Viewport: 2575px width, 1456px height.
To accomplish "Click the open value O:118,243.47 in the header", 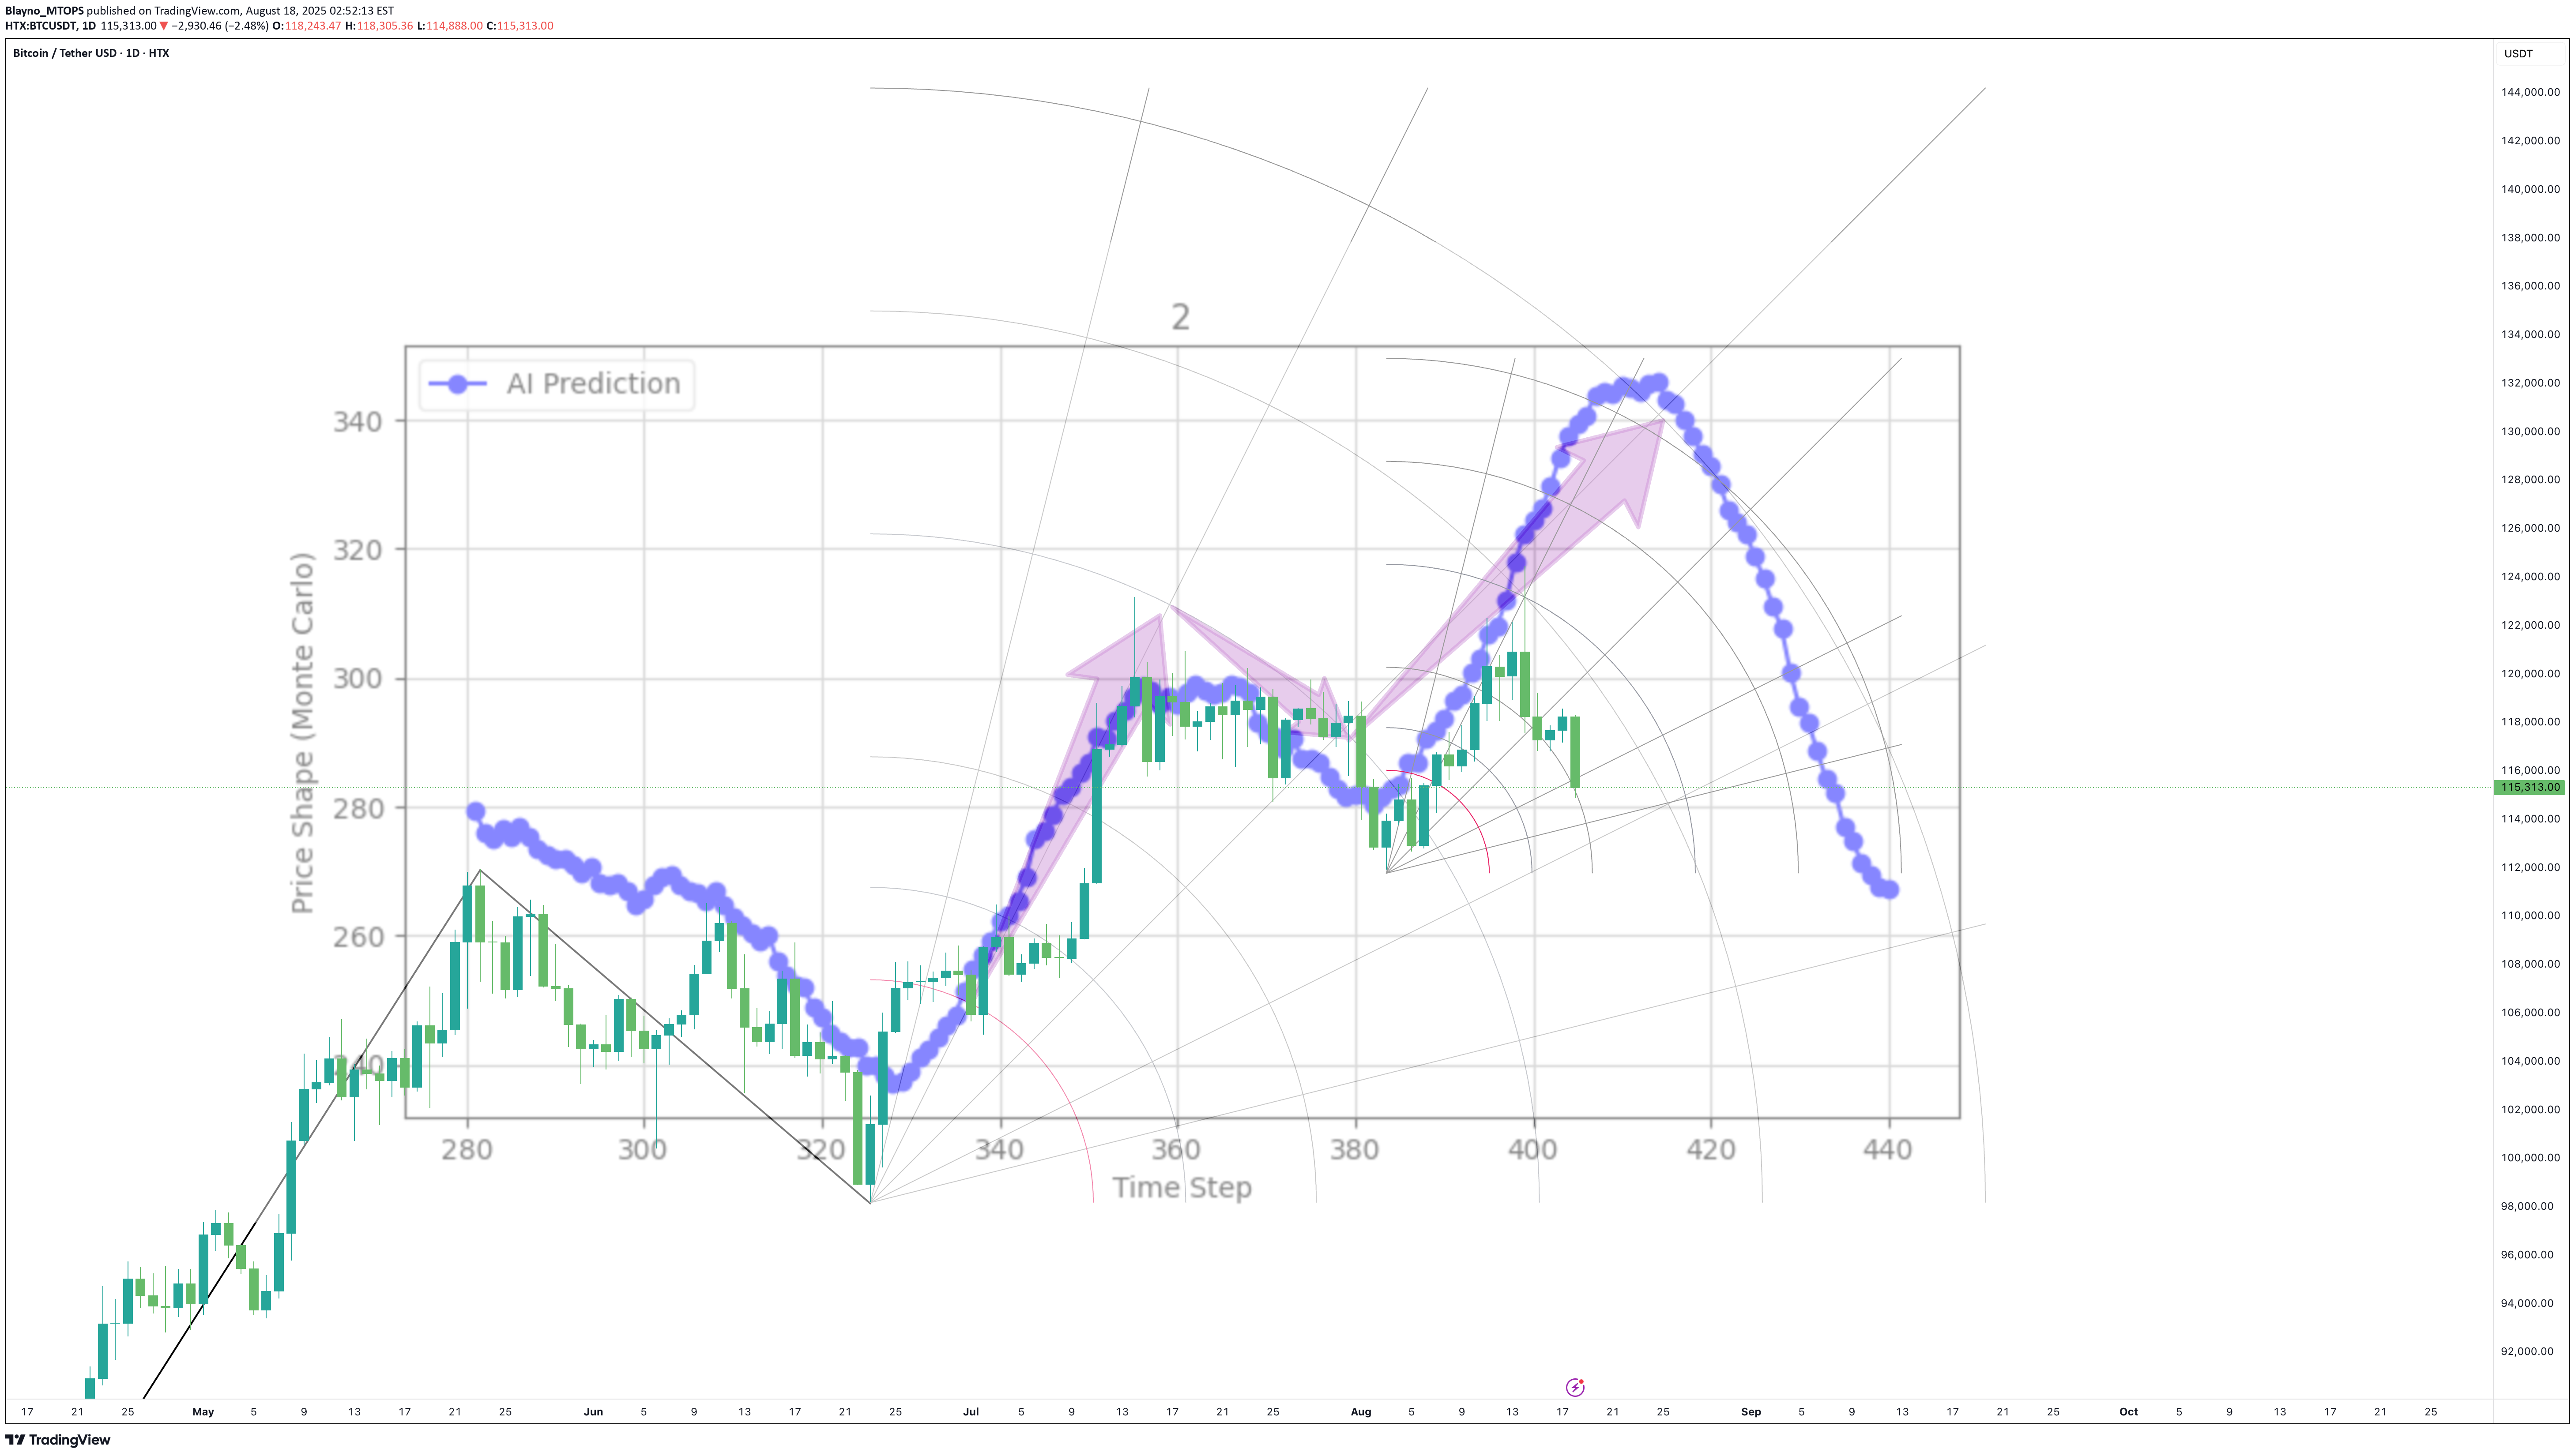I will (307, 26).
